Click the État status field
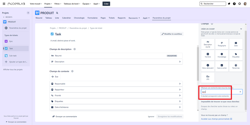250x125 pixels. click(55, 77)
